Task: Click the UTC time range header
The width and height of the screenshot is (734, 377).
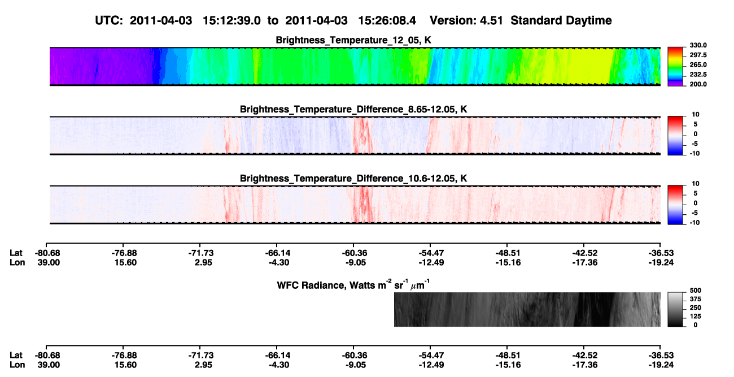Action: [257, 21]
